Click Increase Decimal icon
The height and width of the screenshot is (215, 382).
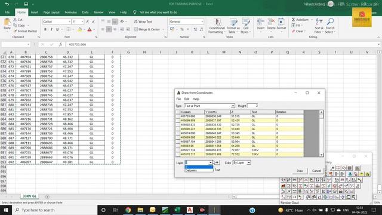coord(195,29)
